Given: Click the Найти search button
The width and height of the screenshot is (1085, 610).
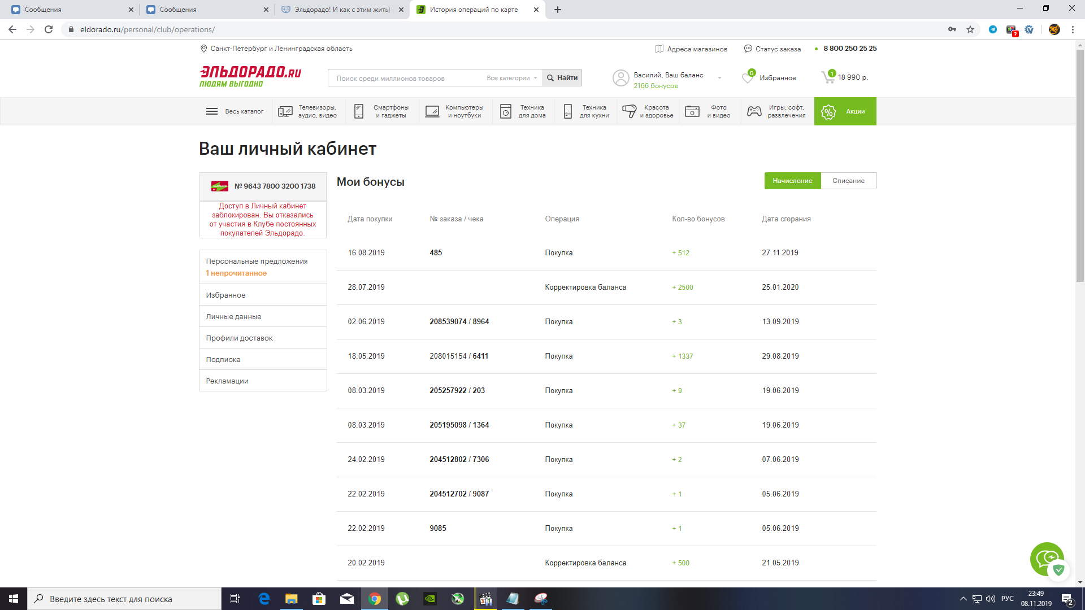Looking at the screenshot, I should tap(562, 78).
